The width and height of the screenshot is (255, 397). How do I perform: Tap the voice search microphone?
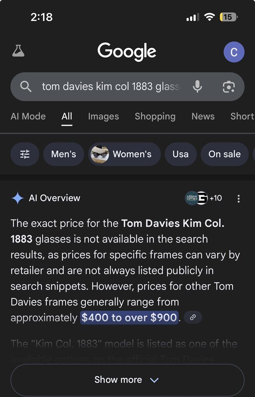pos(197,86)
